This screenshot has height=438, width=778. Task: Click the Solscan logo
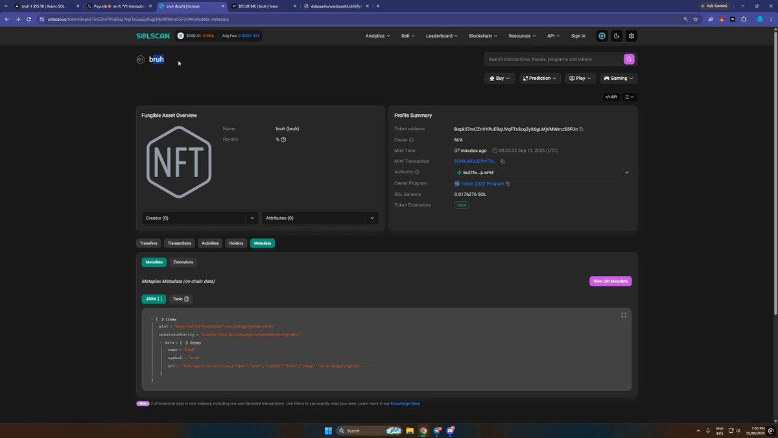[154, 36]
